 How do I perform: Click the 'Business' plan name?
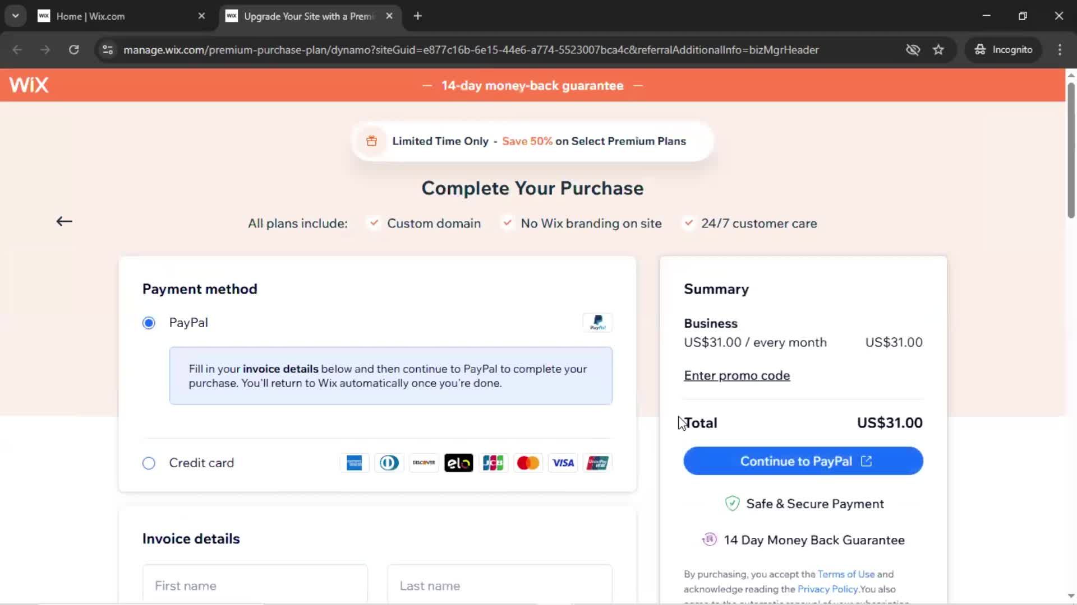(x=711, y=323)
